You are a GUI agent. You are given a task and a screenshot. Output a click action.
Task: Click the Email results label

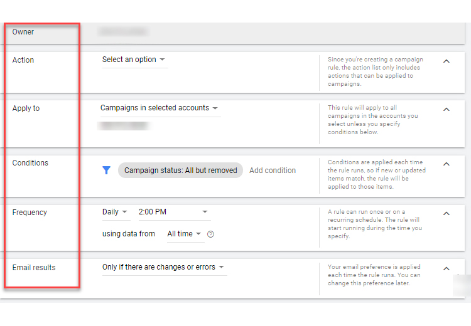click(34, 268)
